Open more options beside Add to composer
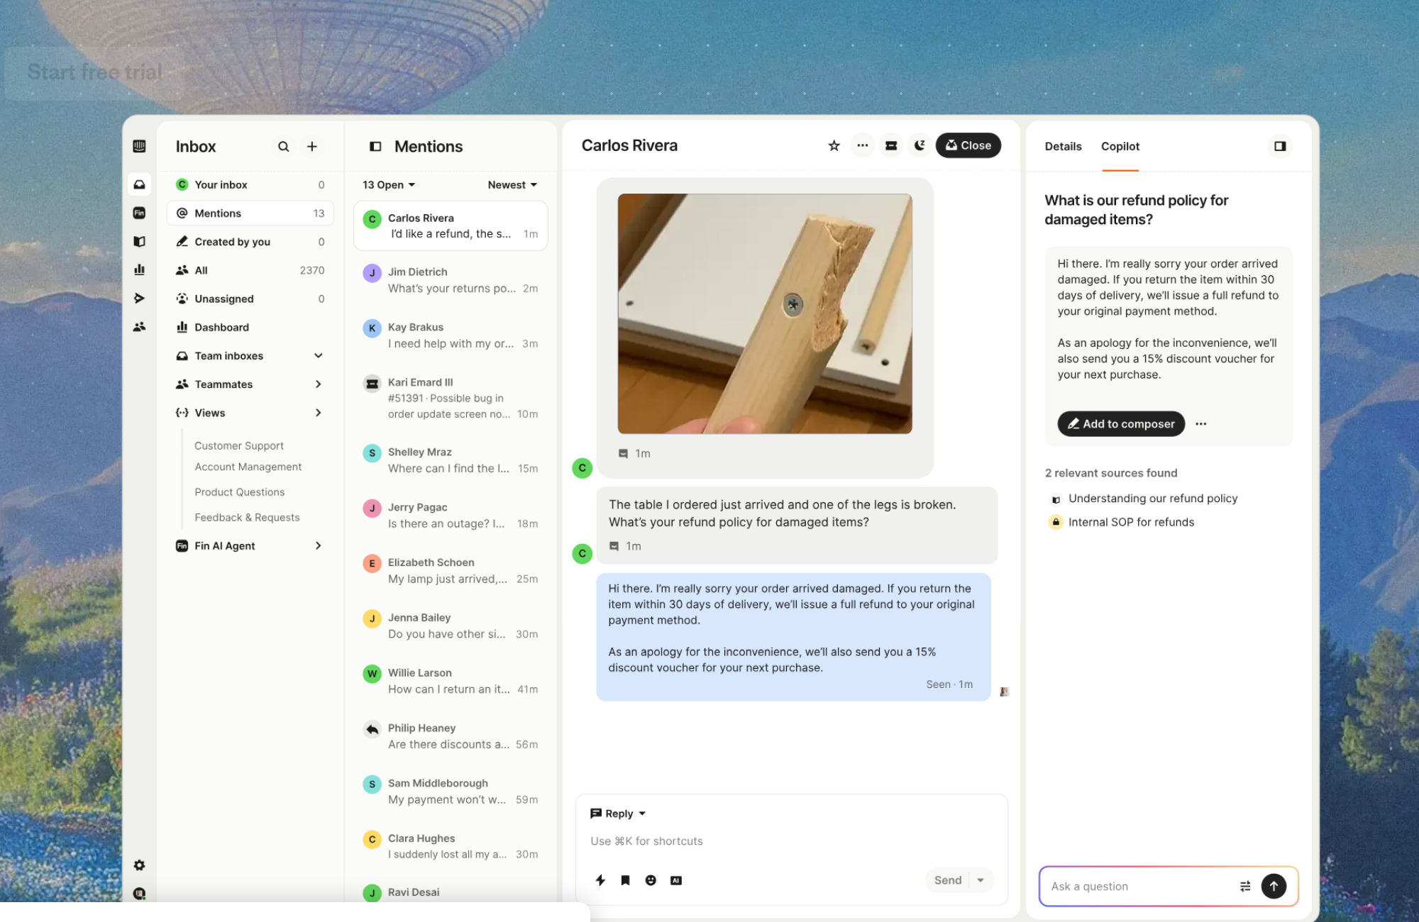 pos(1200,424)
